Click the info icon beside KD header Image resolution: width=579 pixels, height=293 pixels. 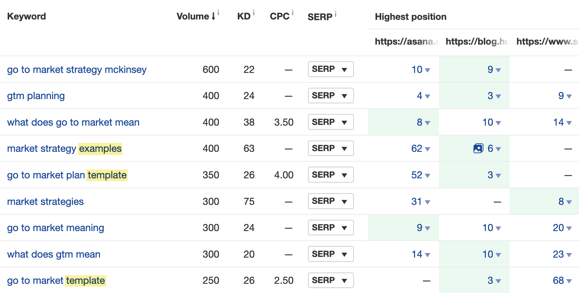point(254,13)
